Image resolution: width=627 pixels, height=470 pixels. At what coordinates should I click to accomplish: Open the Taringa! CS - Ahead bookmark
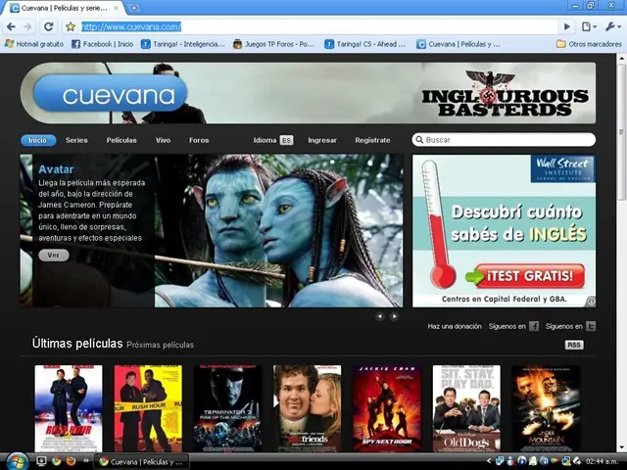click(x=365, y=44)
